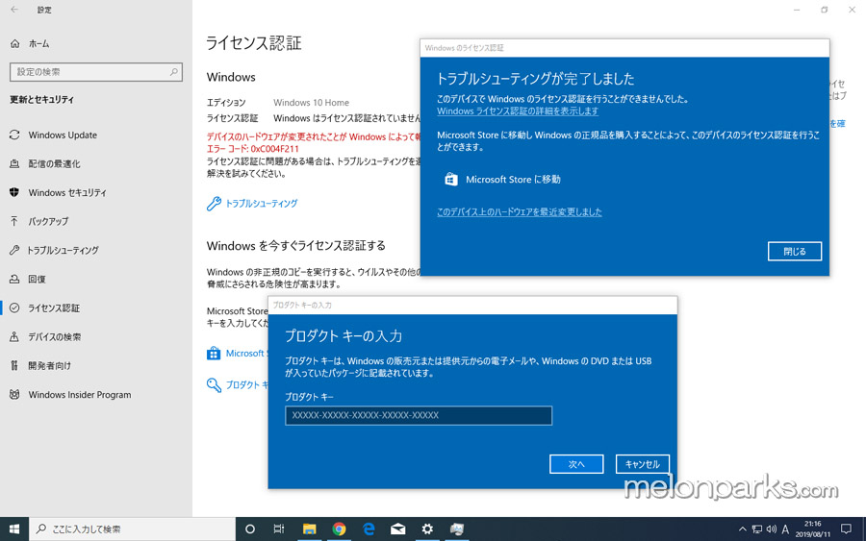The width and height of the screenshot is (866, 541).
Task: Open Microsoft Edge from taskbar
Action: pos(369,529)
